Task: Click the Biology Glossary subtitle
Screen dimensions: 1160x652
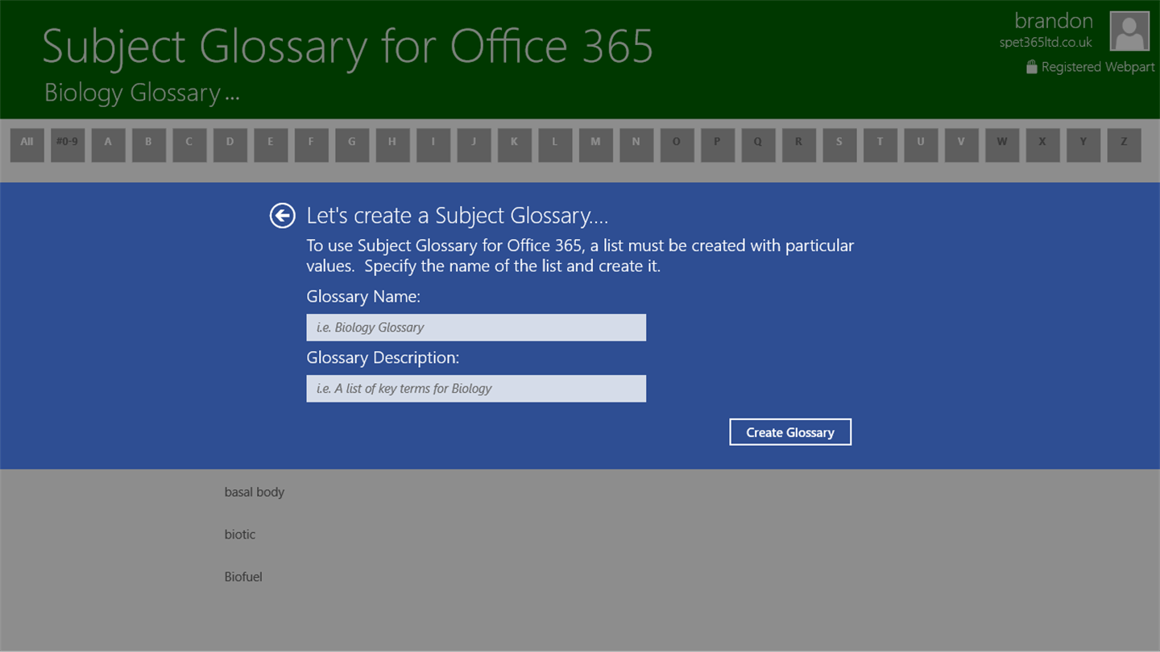Action: tap(142, 93)
